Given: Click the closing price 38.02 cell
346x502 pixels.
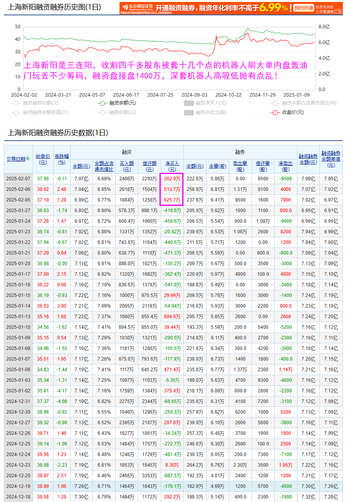Looking at the screenshot, I should tap(43, 189).
